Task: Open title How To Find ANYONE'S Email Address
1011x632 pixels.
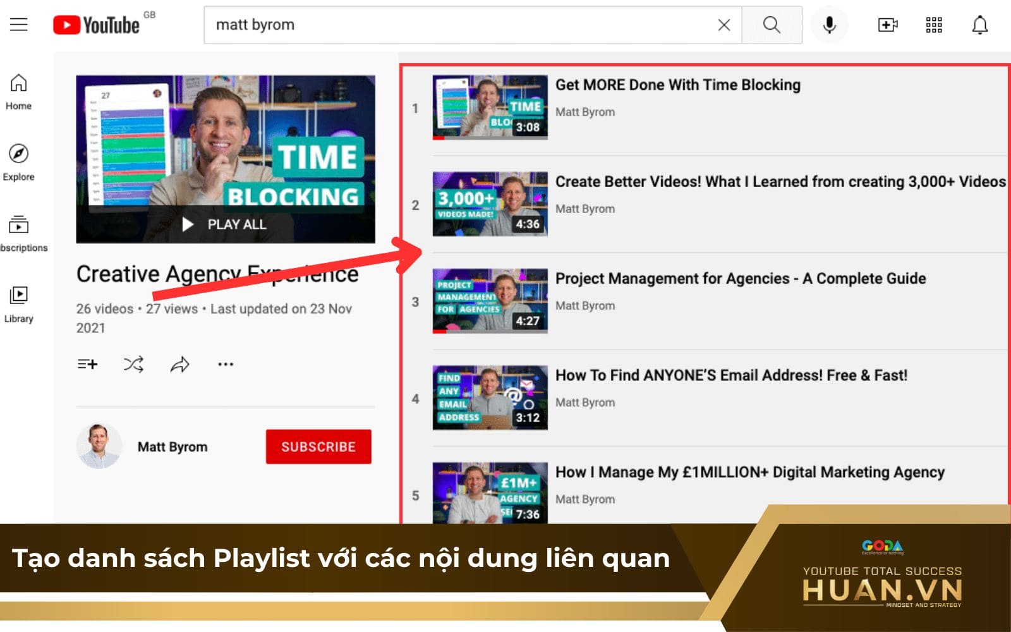Action: click(x=731, y=375)
